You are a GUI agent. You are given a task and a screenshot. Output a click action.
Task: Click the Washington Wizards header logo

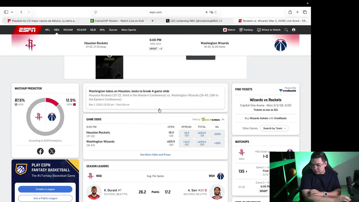(x=280, y=45)
